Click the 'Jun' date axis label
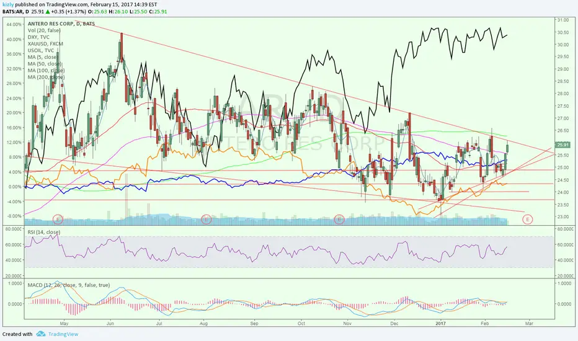This screenshot has height=341, width=578. tap(110, 323)
